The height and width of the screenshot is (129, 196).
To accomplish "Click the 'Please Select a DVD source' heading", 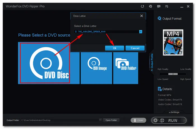I will 44,35.
